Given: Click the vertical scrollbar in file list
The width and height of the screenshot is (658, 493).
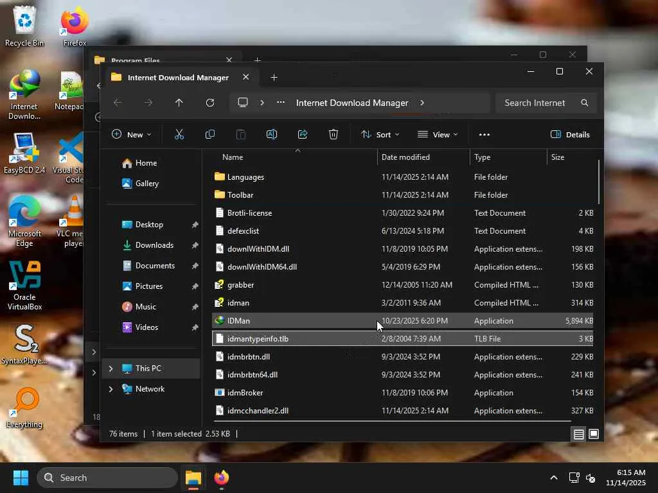Looking at the screenshot, I should click(599, 182).
